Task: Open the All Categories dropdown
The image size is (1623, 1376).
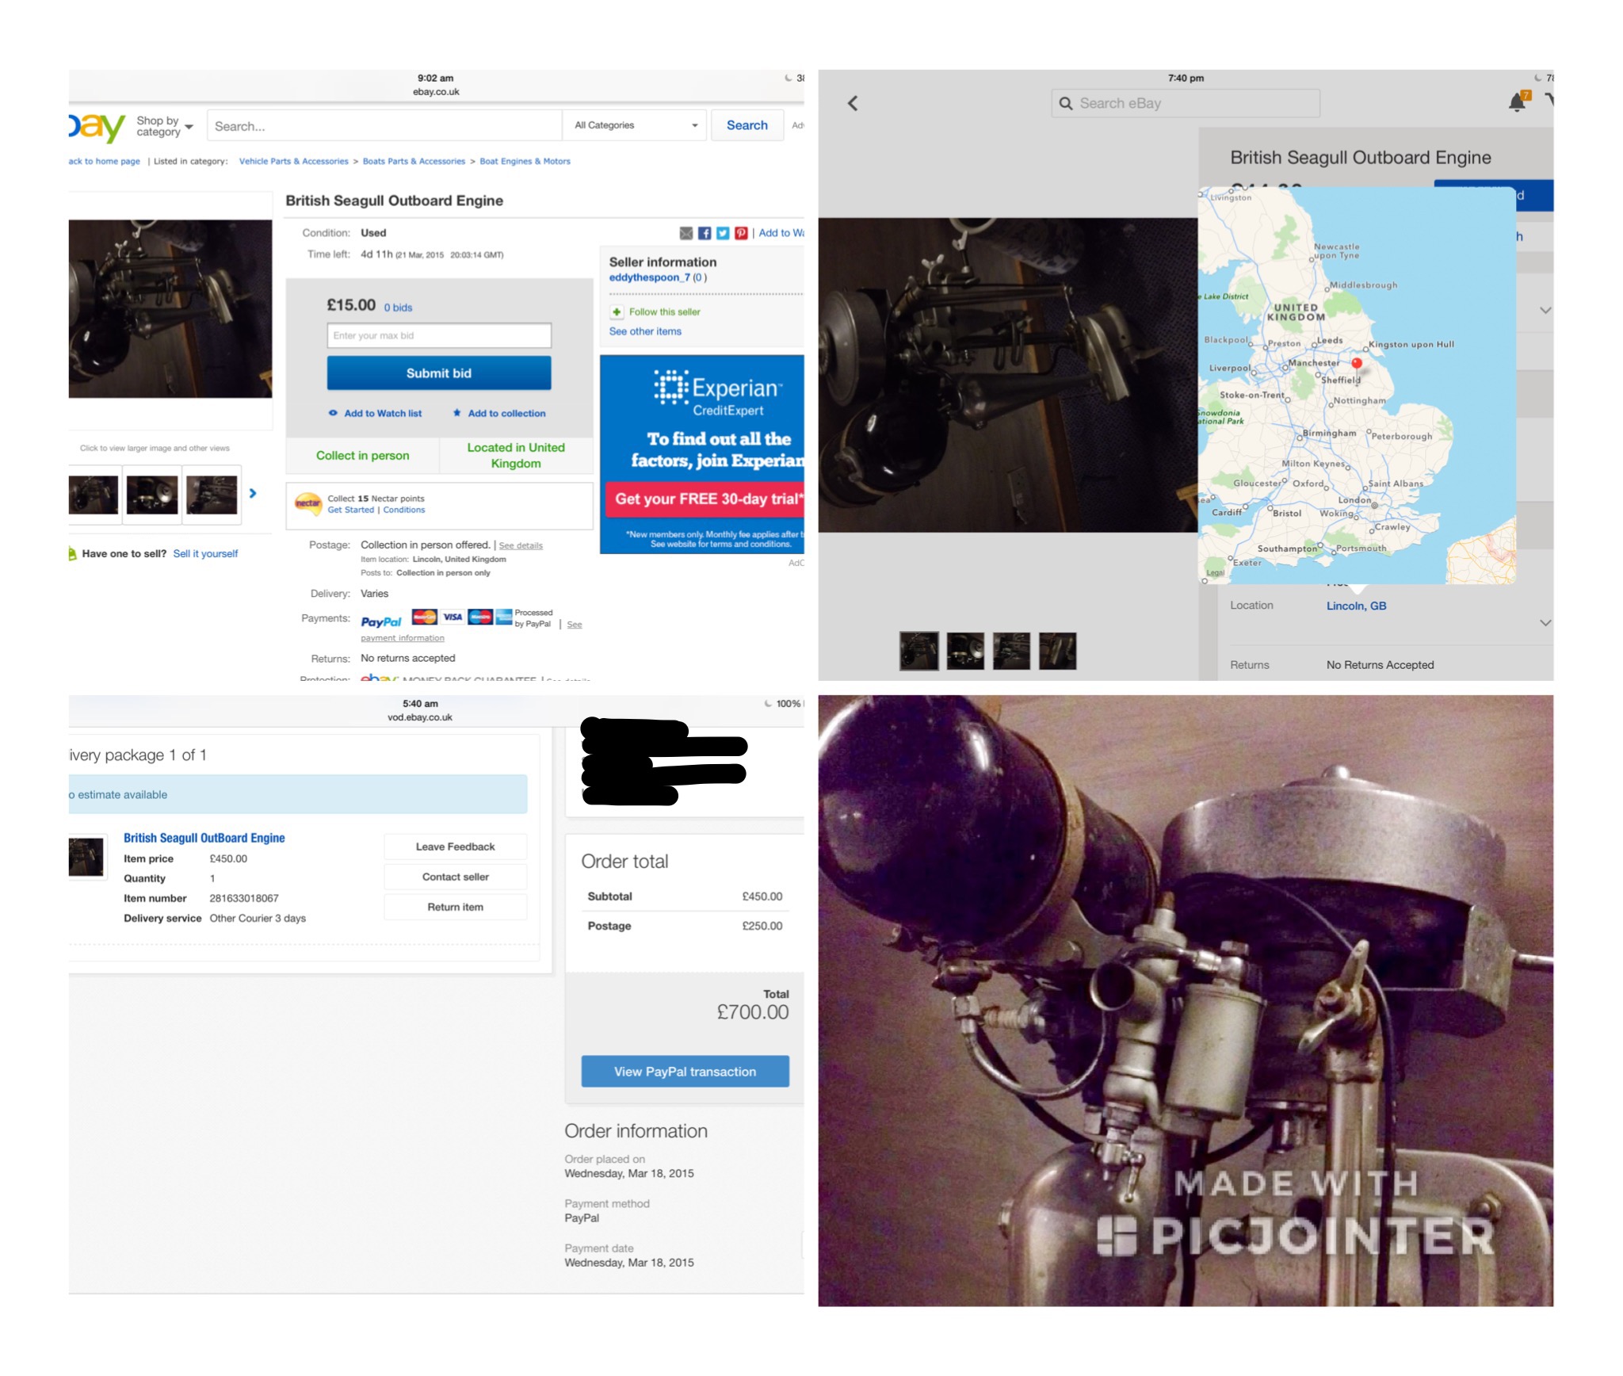Action: [x=634, y=125]
